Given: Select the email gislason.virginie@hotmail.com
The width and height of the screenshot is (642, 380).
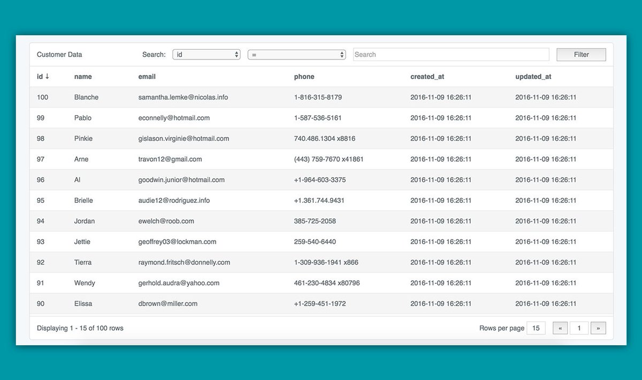Looking at the screenshot, I should (x=184, y=139).
